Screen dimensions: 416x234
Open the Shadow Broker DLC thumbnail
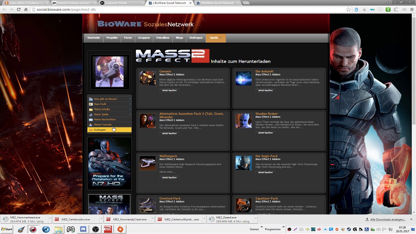[243, 121]
